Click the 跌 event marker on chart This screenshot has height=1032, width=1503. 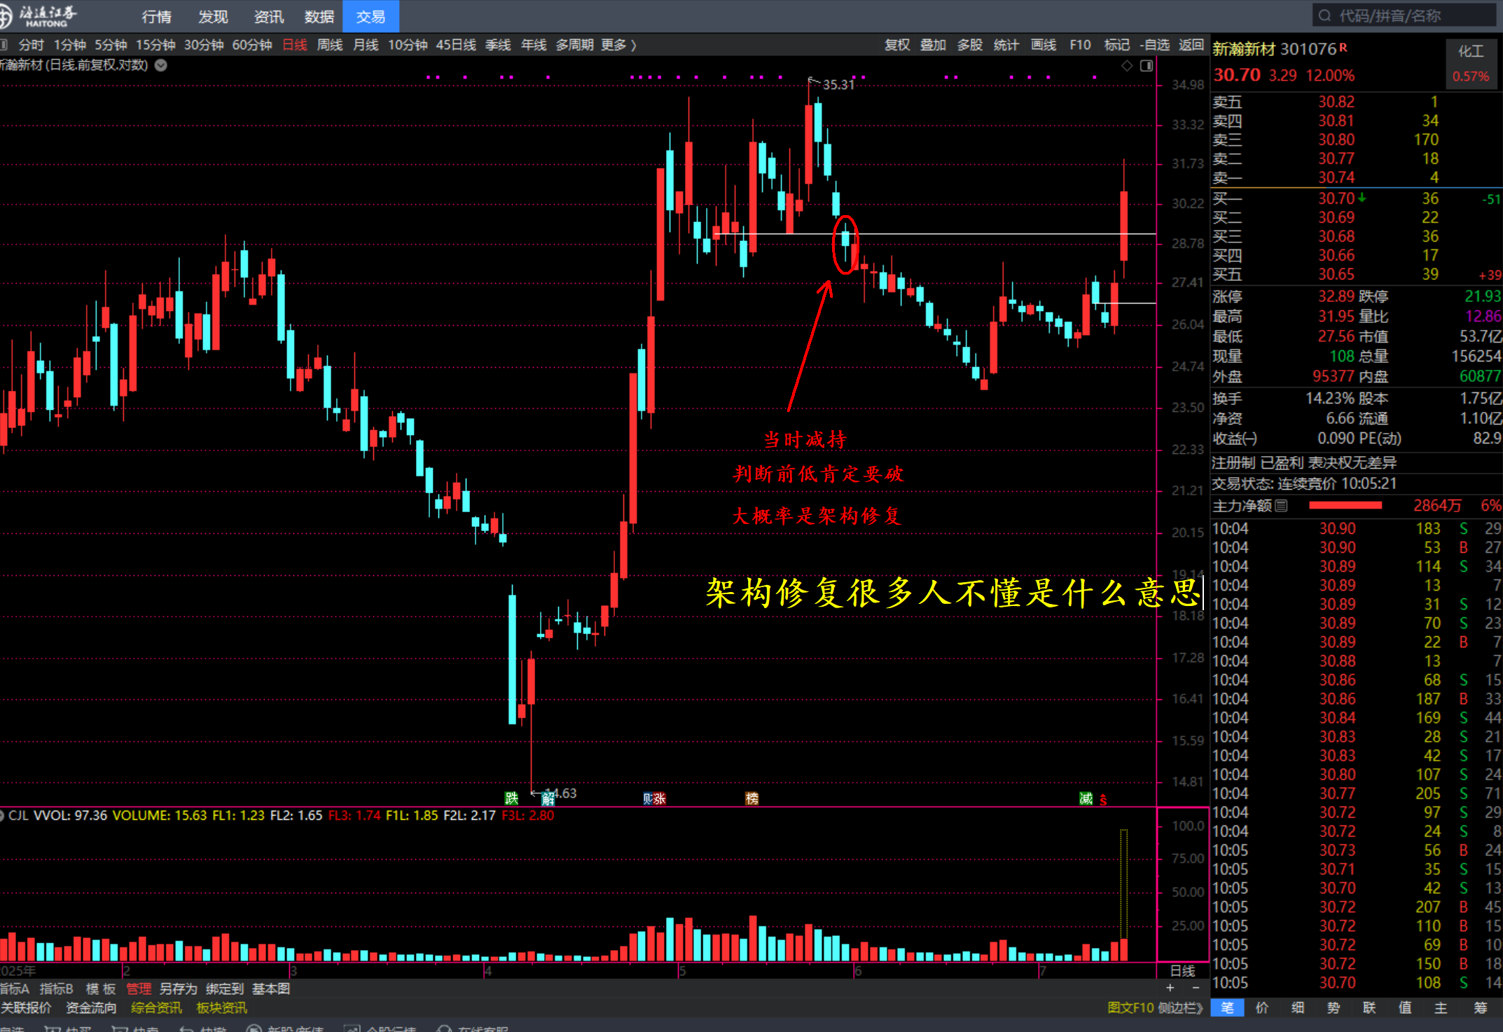[x=512, y=798]
